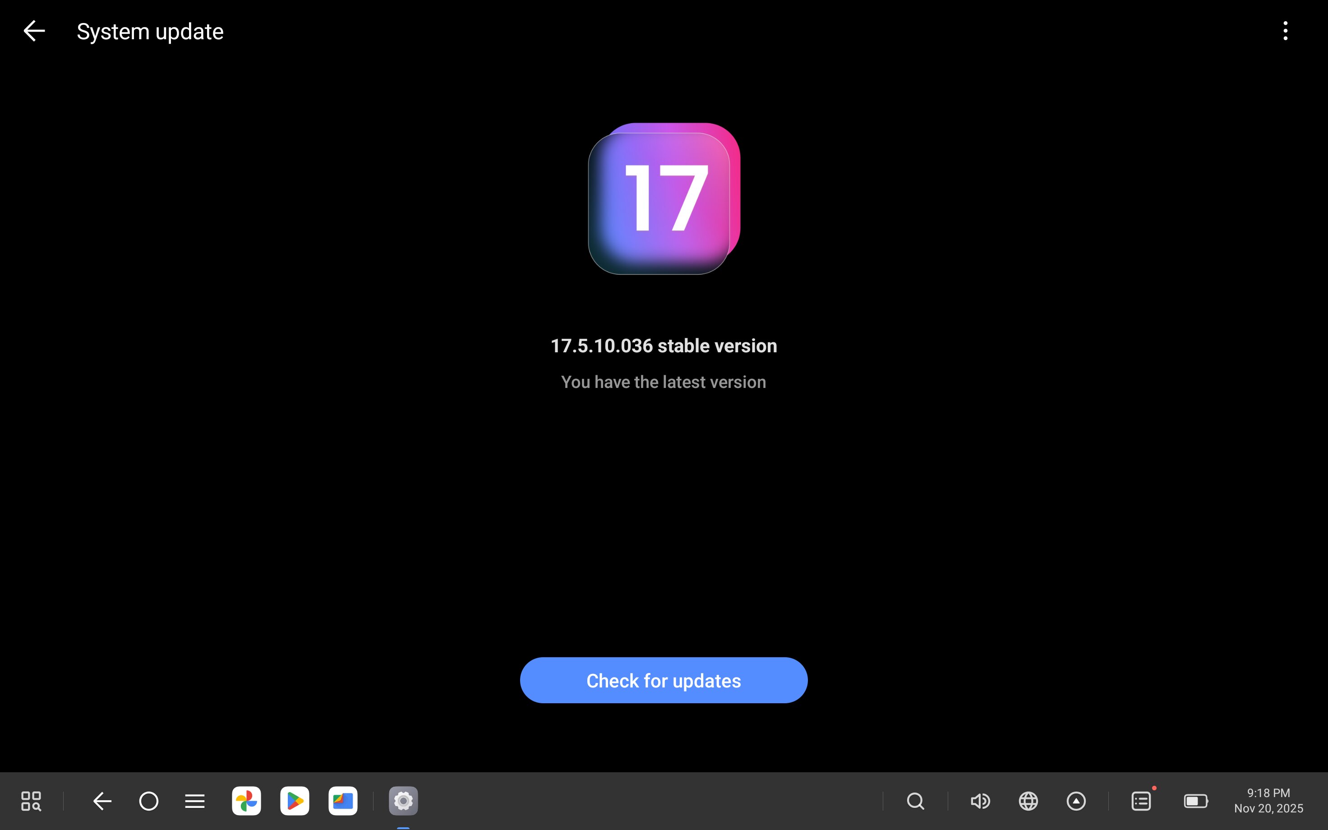Go back from System update page
The height and width of the screenshot is (830, 1328).
[x=34, y=31]
